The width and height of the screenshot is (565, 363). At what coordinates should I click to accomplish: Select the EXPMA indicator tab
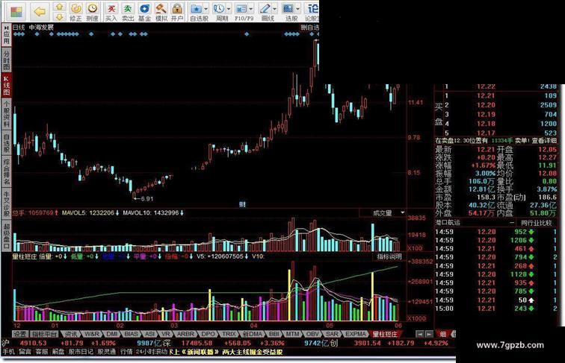356,334
